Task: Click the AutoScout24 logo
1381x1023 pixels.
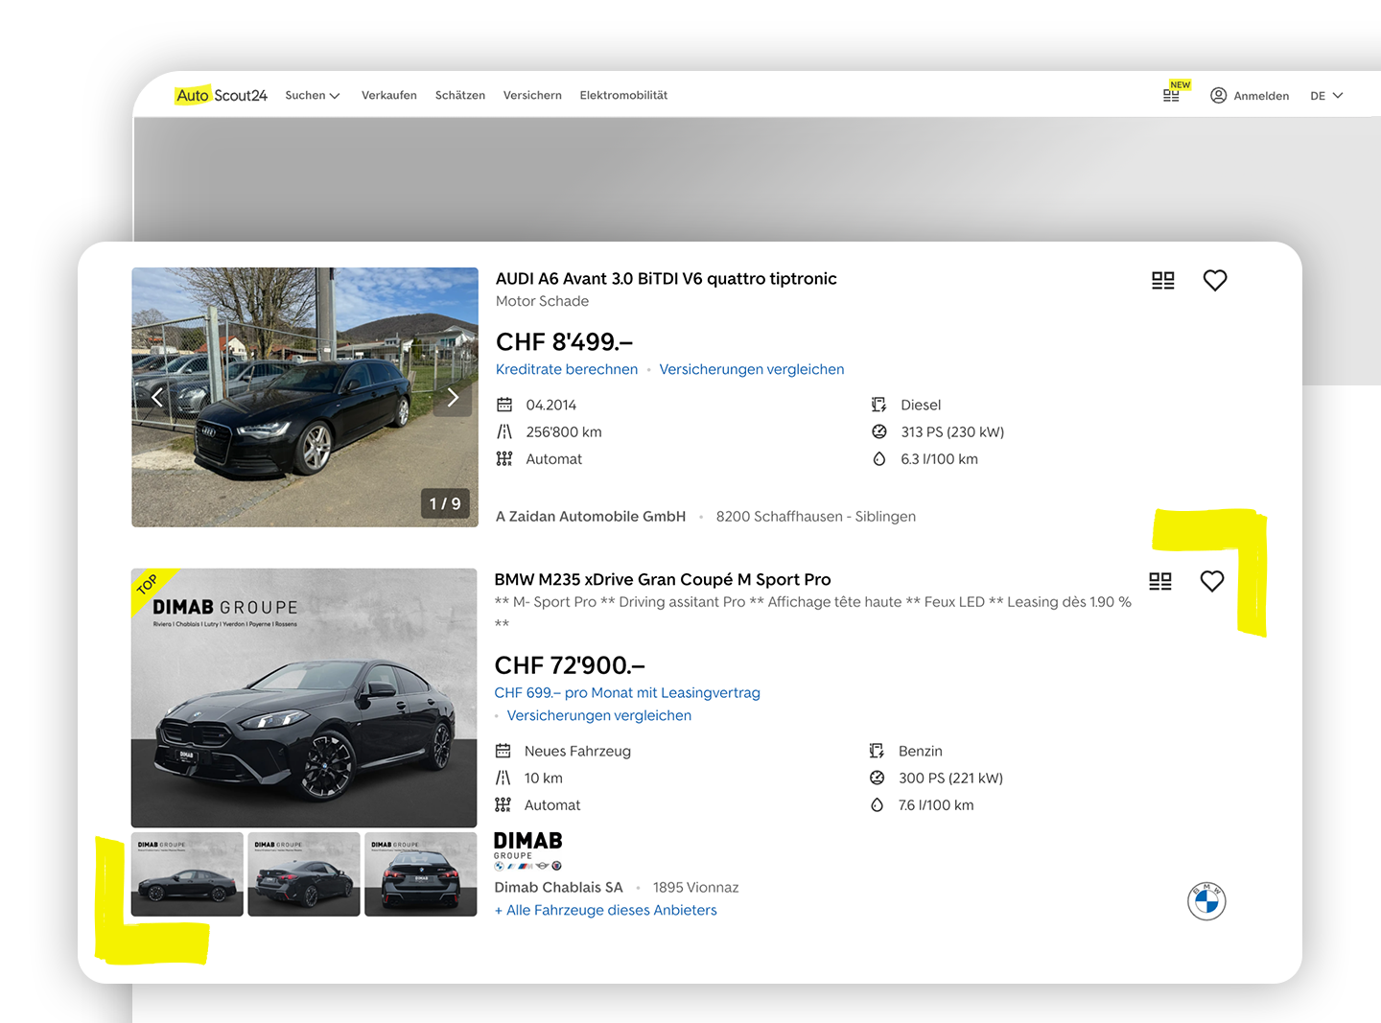Action: click(x=221, y=95)
